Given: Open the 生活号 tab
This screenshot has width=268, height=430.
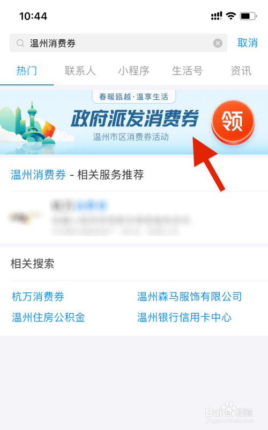Looking at the screenshot, I should pyautogui.click(x=187, y=71).
